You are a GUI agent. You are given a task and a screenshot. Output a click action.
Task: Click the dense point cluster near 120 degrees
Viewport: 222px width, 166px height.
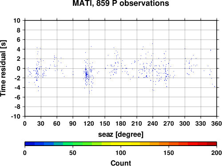[87, 75]
